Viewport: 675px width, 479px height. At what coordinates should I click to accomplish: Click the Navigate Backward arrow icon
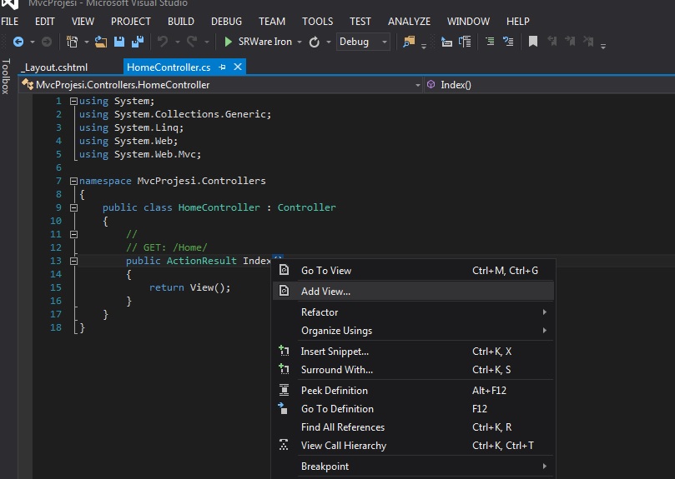point(18,42)
